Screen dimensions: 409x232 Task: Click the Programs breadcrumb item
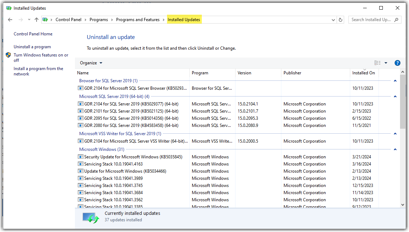pyautogui.click(x=99, y=20)
